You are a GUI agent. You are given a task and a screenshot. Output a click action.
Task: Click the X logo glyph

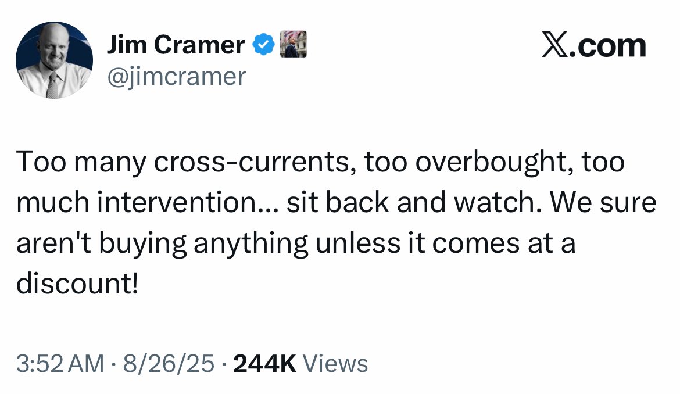[x=554, y=45]
